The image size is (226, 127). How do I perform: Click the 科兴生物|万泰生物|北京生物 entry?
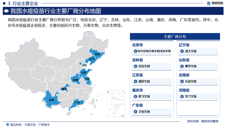pyautogui.click(x=152, y=51)
